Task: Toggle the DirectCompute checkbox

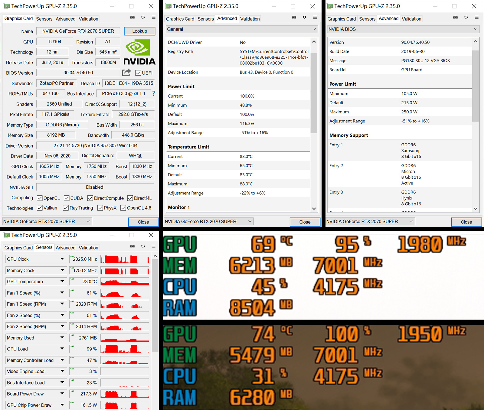Action: click(x=90, y=198)
